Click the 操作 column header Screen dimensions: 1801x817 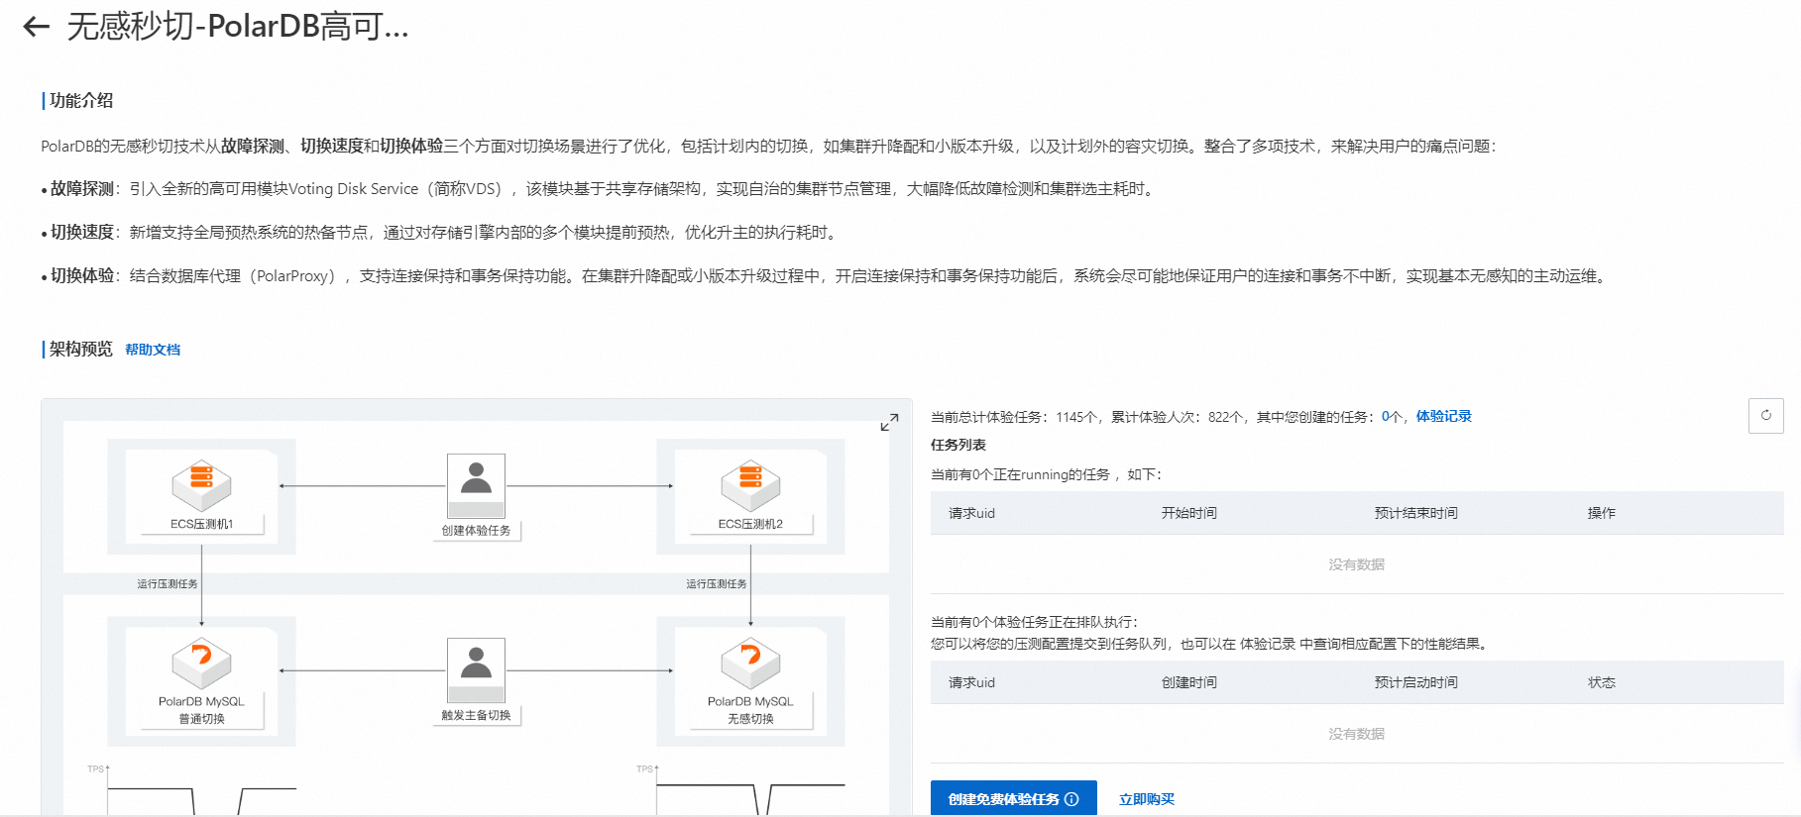1601,513
